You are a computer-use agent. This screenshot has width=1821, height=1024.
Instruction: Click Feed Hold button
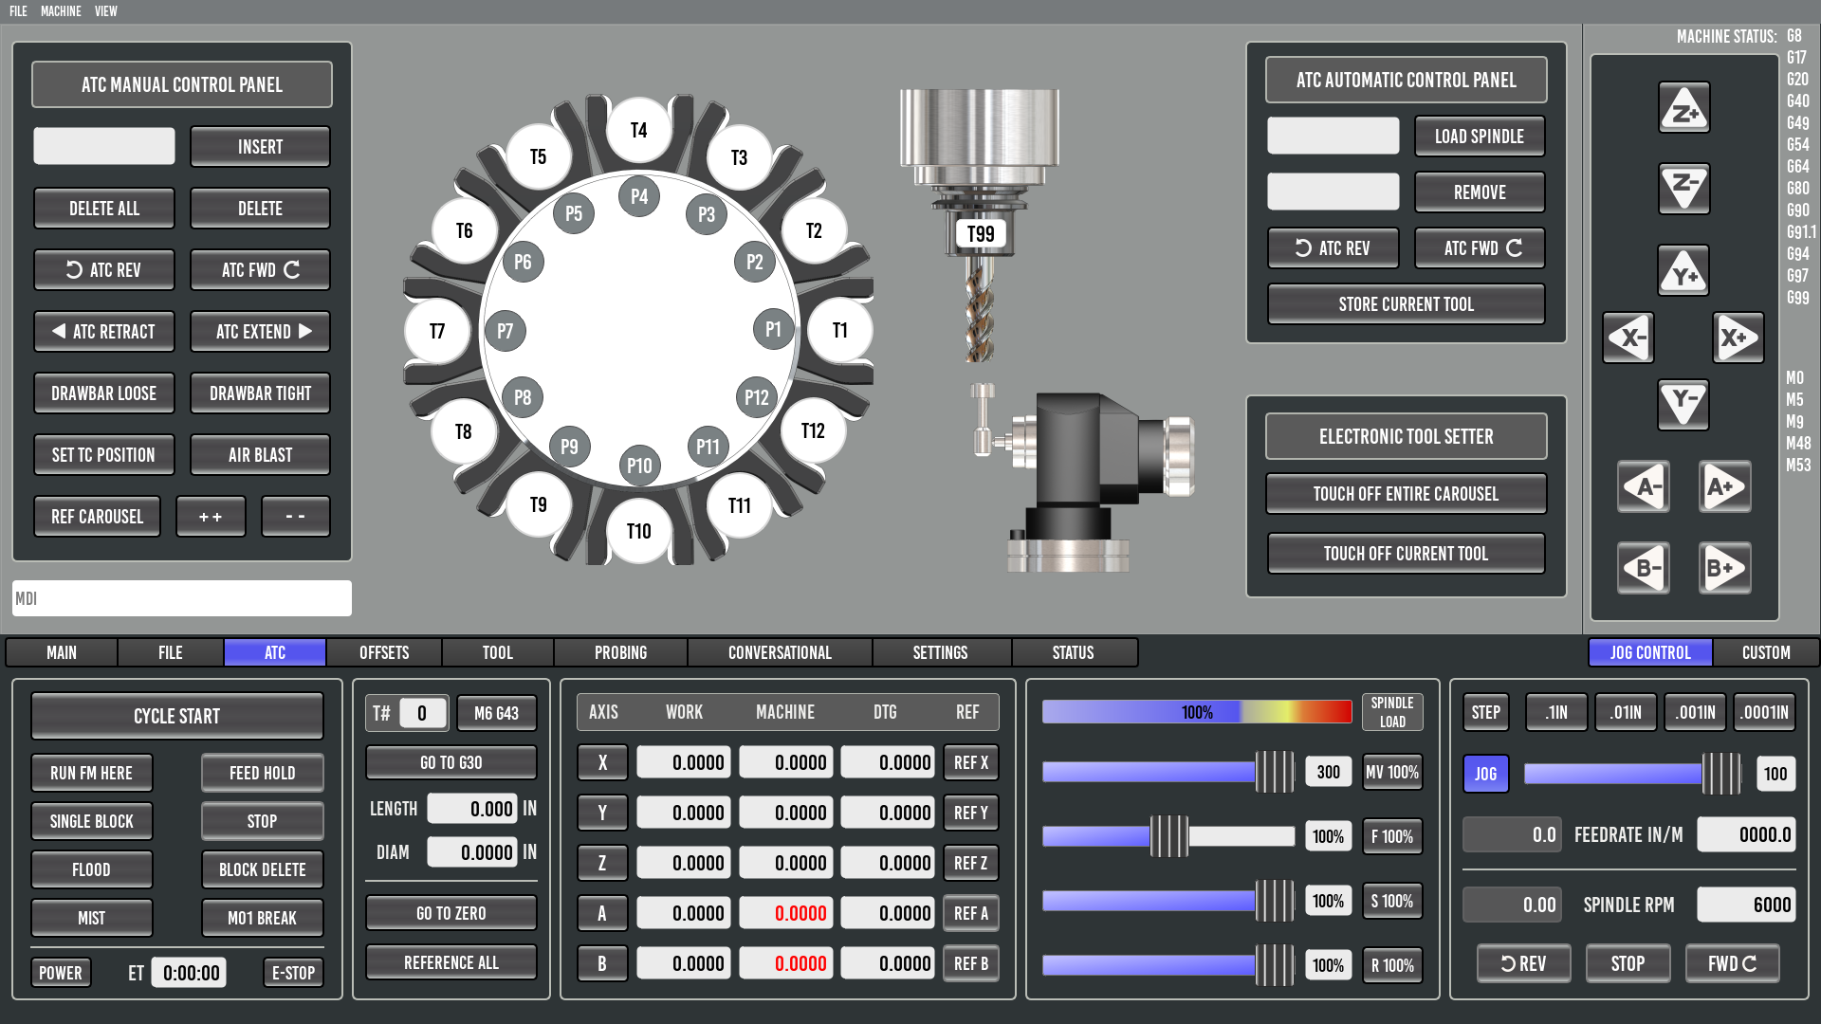262,773
